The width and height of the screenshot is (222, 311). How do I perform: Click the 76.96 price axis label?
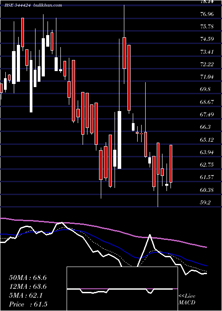click(x=207, y=14)
